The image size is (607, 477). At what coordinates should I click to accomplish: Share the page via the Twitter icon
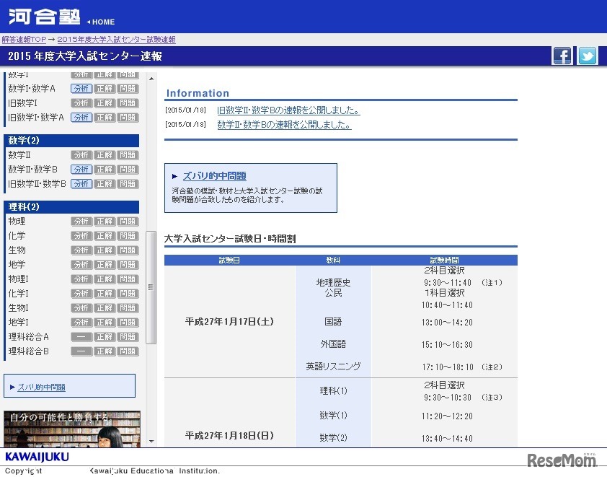click(587, 56)
